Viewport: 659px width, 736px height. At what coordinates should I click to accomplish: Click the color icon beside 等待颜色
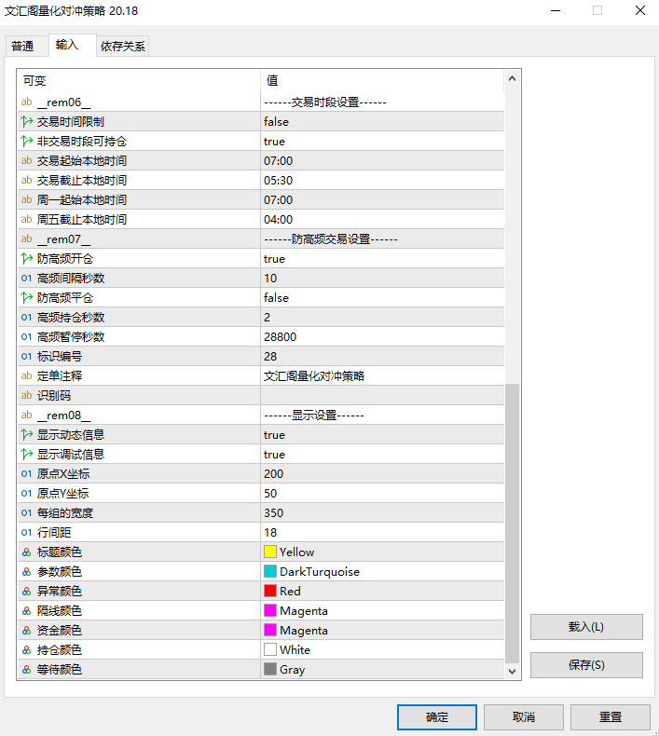[x=26, y=670]
